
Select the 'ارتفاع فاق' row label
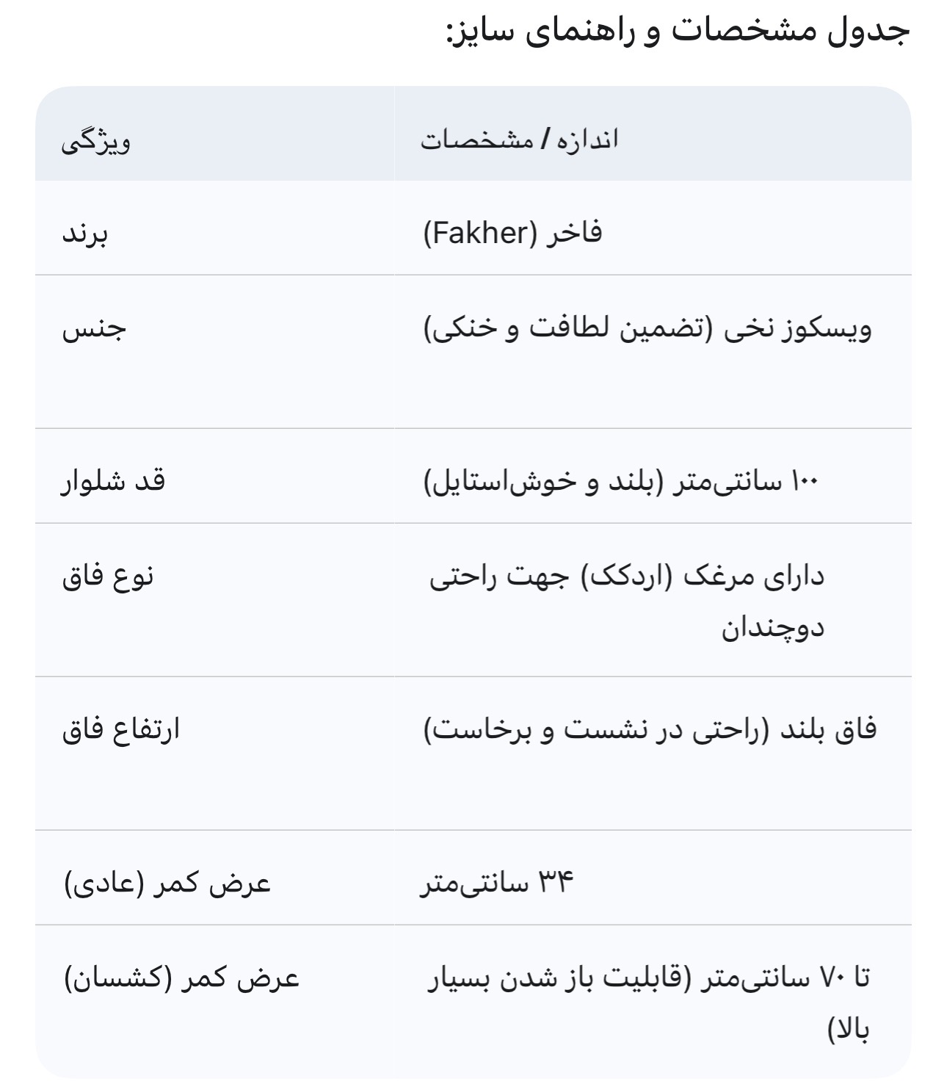[x=120, y=730]
